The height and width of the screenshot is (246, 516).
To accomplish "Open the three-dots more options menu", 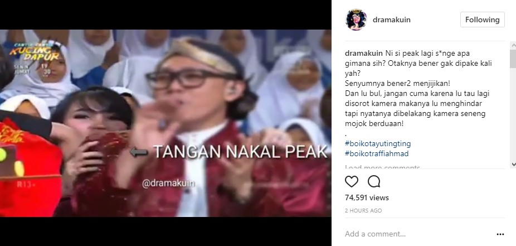I will click(500, 234).
